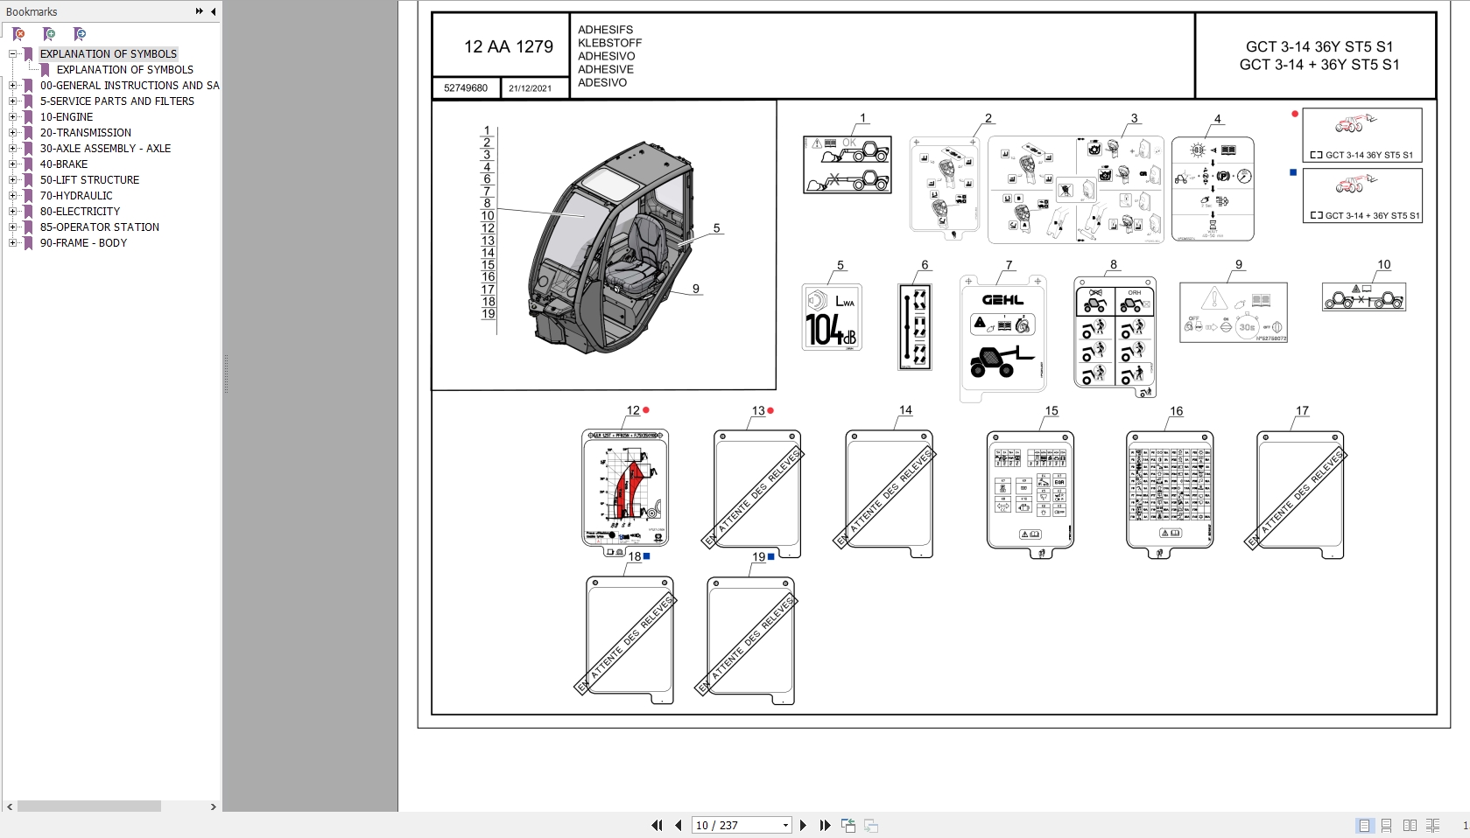Click the double-arrow options button in Bookmarks header

tap(200, 11)
